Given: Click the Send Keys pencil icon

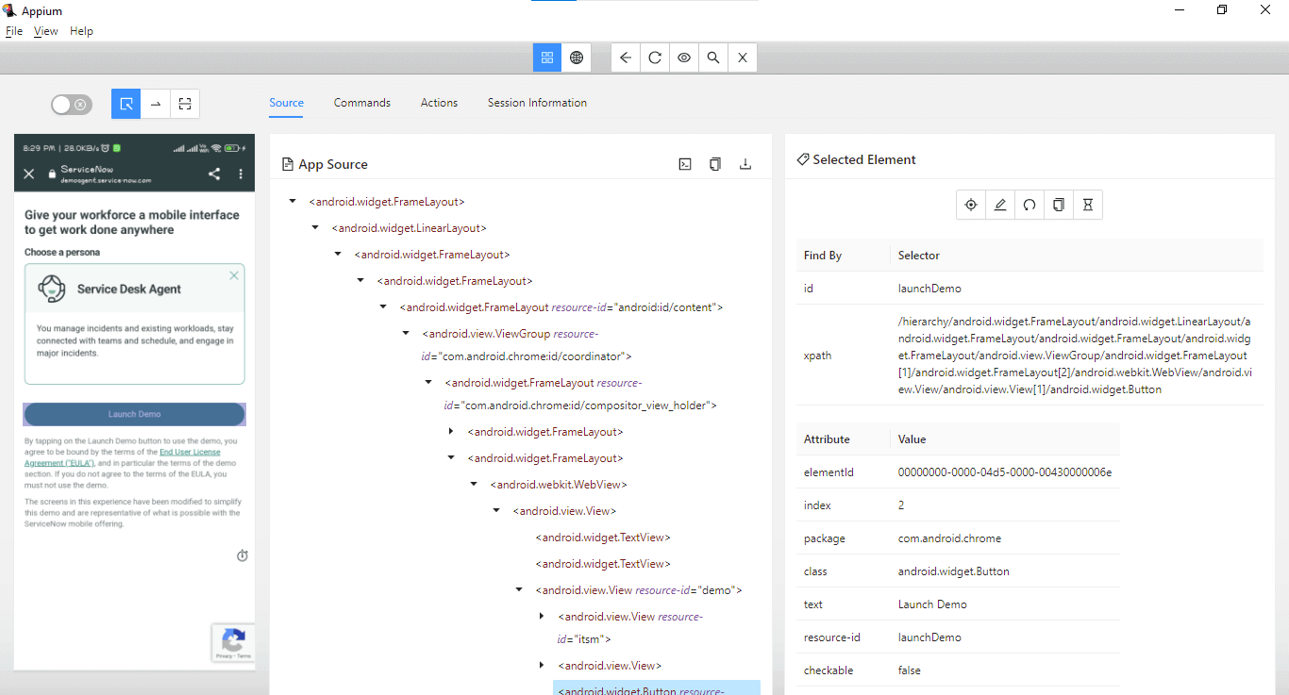Looking at the screenshot, I should point(1000,205).
